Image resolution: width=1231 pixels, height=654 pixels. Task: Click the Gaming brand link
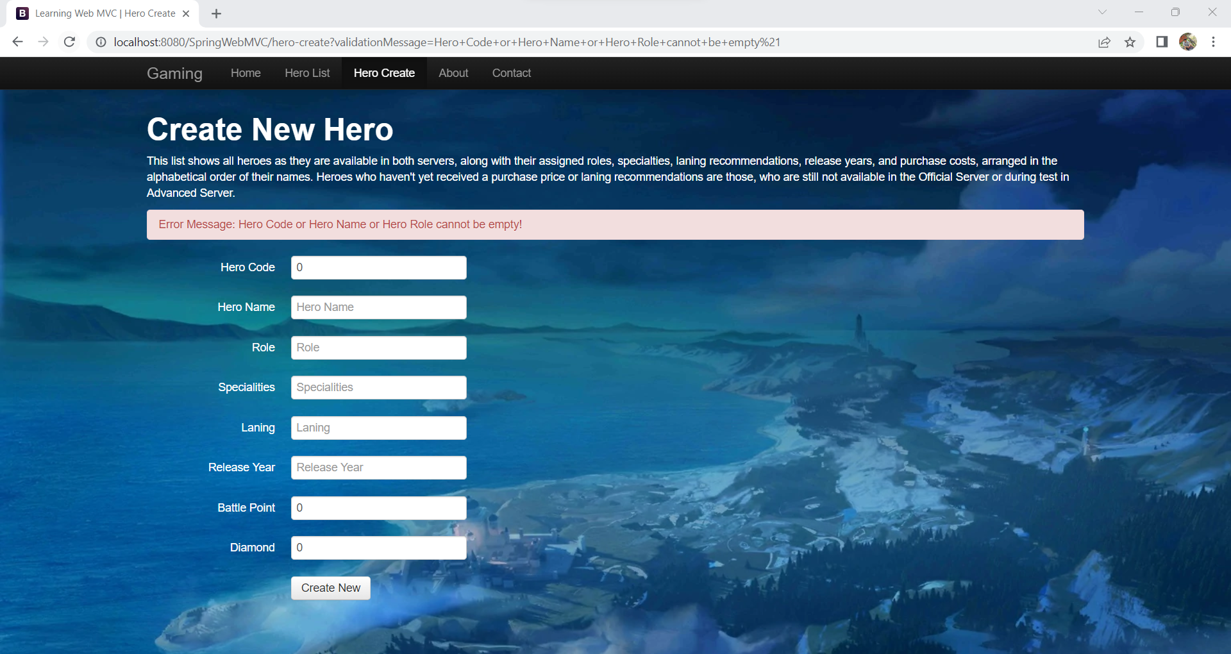(174, 73)
